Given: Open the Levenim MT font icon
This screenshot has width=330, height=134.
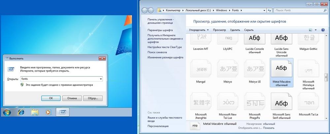Looking at the screenshot, I should 201,39.
